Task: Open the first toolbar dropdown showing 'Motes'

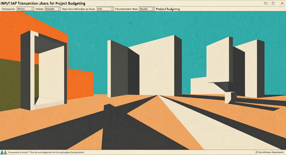Action: [25, 9]
